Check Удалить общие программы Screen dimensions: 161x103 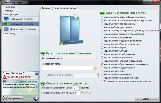102,27
